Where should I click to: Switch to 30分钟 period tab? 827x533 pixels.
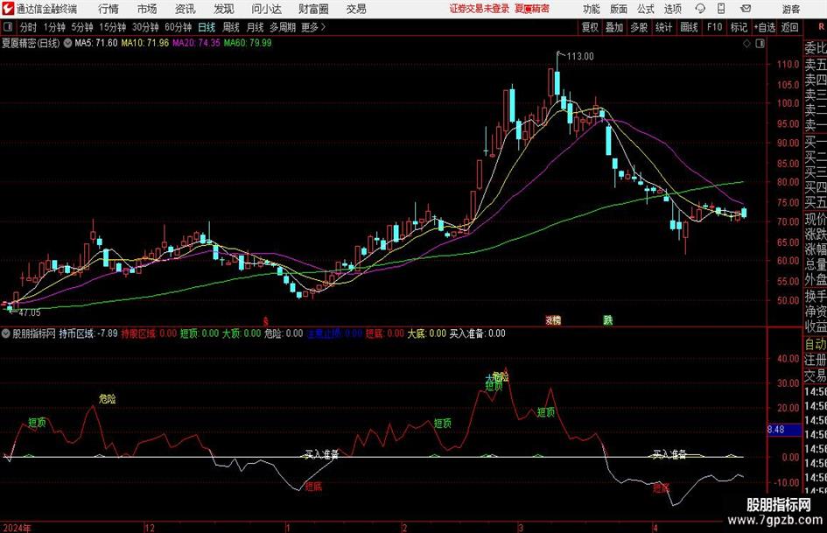(145, 27)
